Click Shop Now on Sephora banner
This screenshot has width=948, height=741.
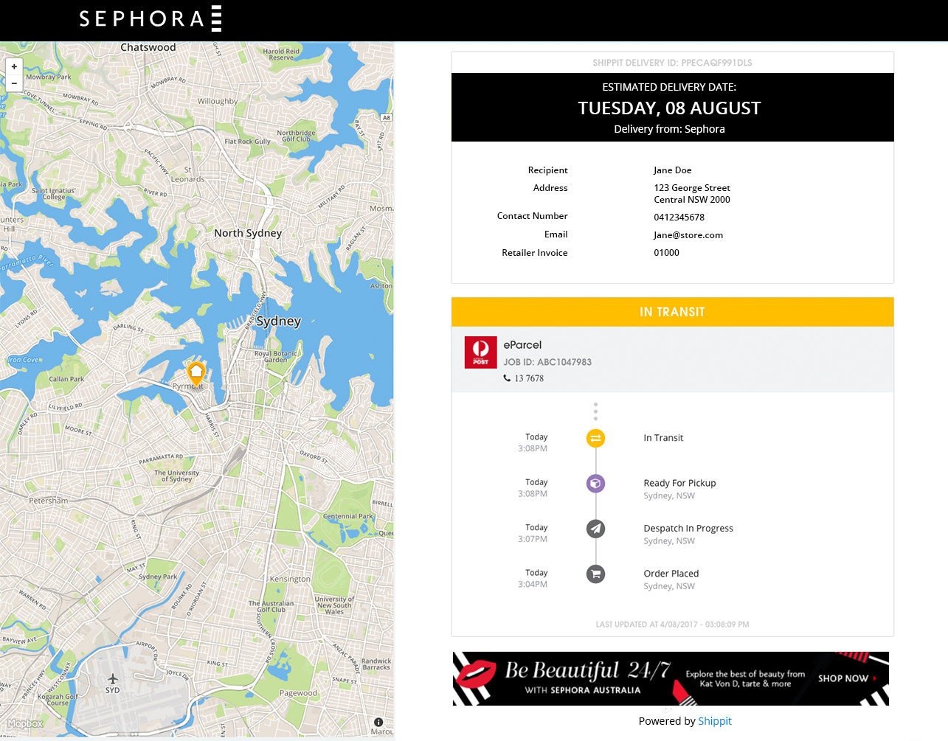tap(845, 678)
